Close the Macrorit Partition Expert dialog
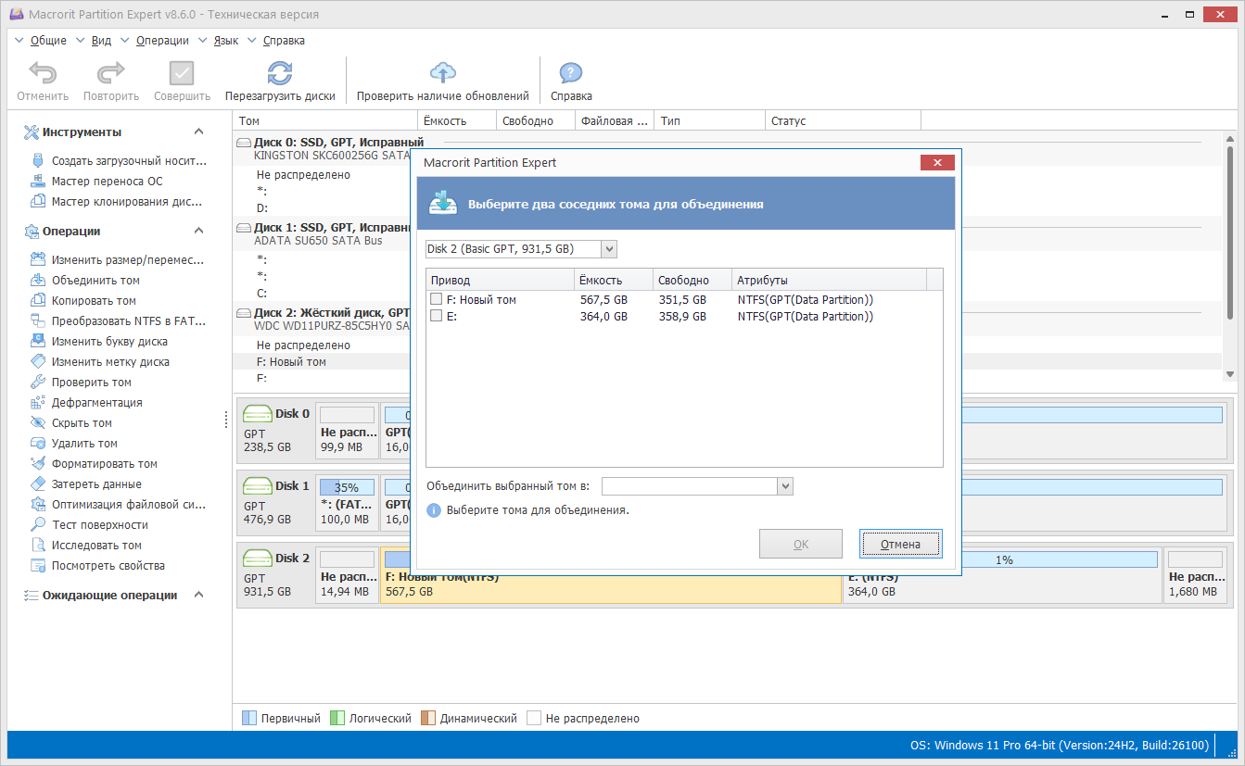Viewport: 1245px width, 766px height. 937,163
